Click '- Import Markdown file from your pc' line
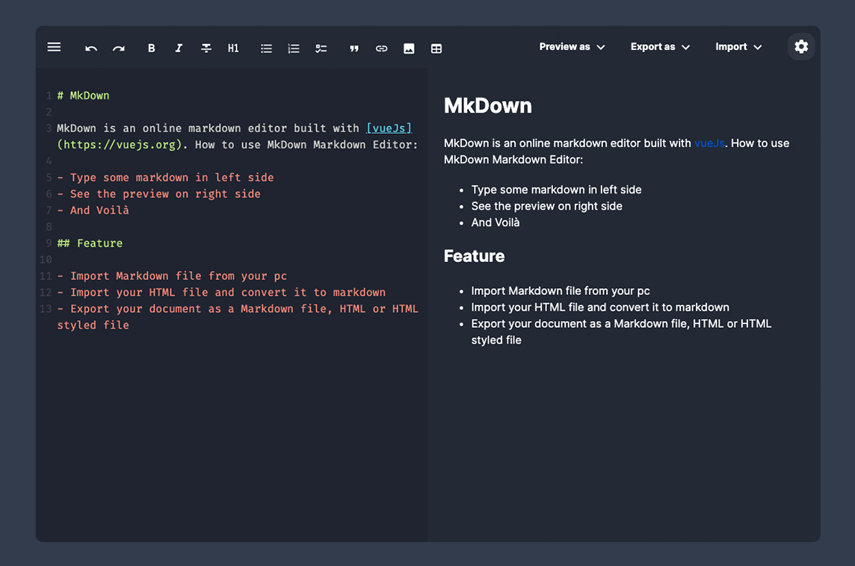 pos(172,276)
